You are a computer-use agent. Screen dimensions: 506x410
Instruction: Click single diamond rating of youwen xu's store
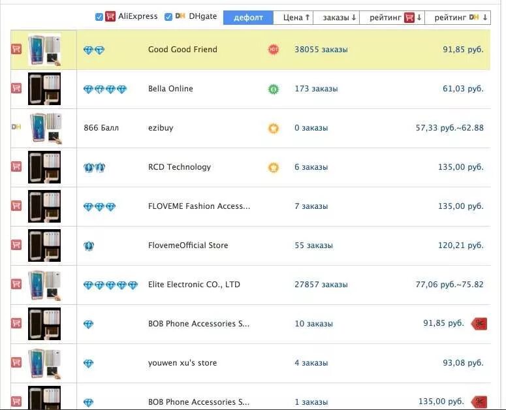88,364
